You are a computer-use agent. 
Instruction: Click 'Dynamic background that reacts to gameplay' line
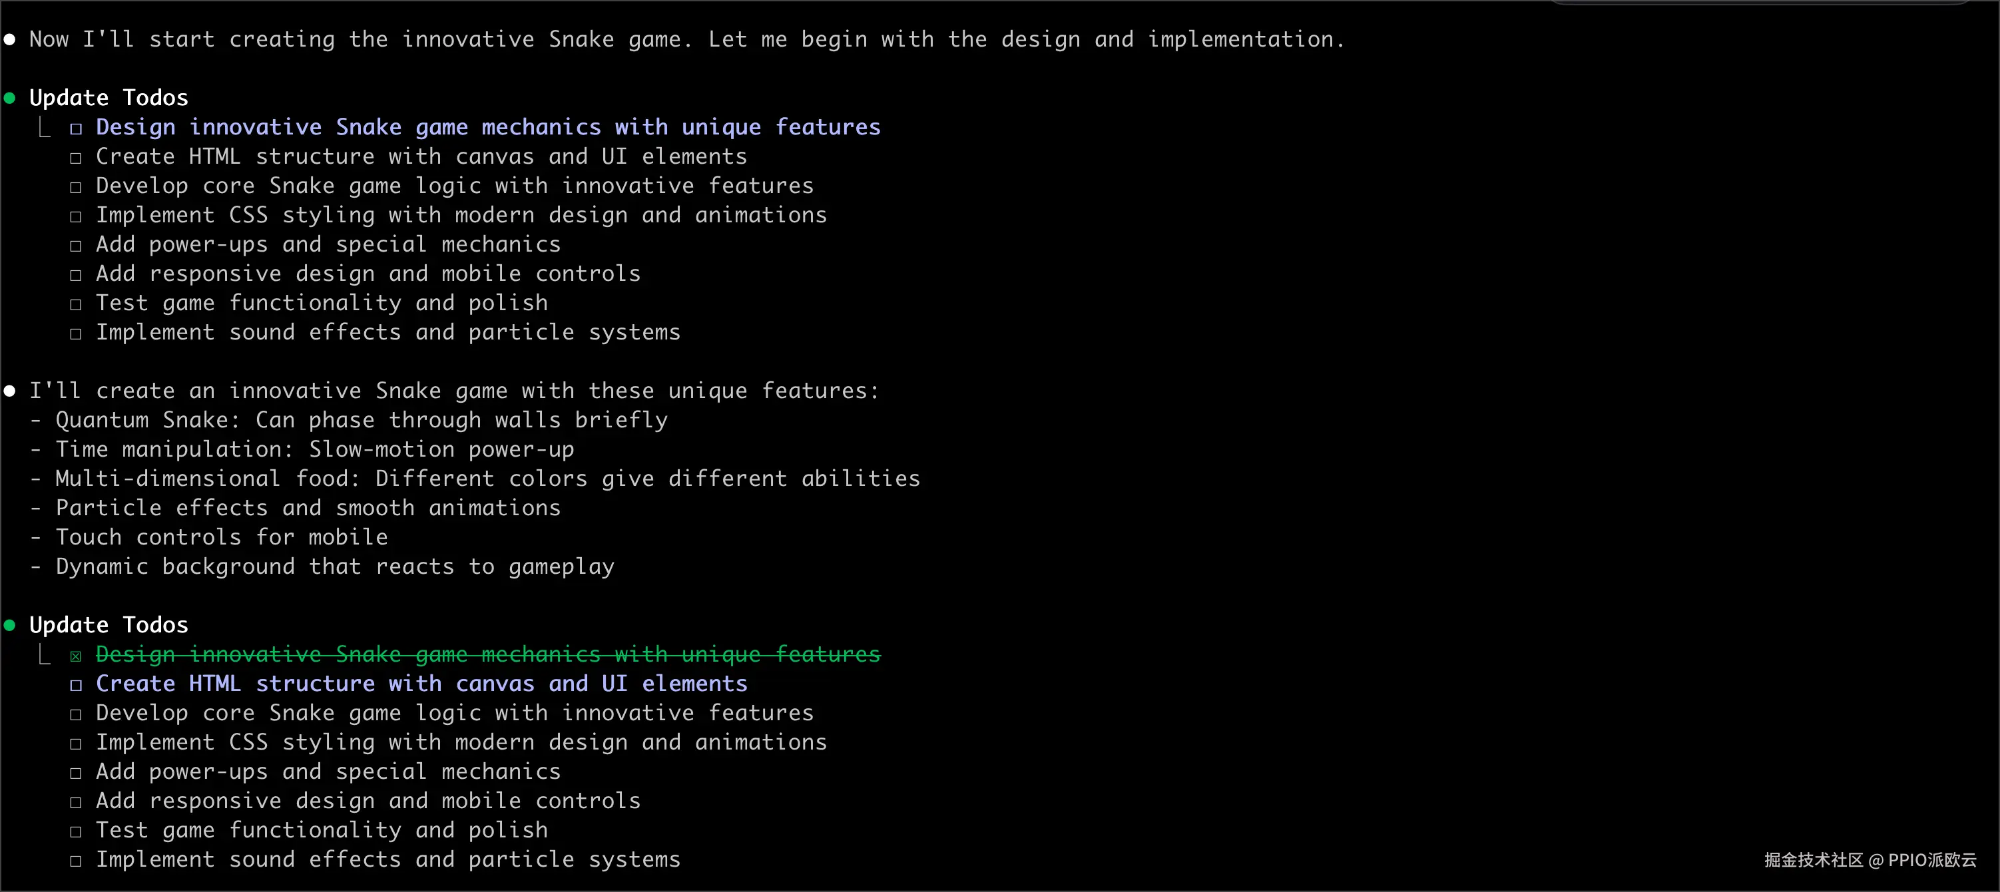pyautogui.click(x=334, y=566)
